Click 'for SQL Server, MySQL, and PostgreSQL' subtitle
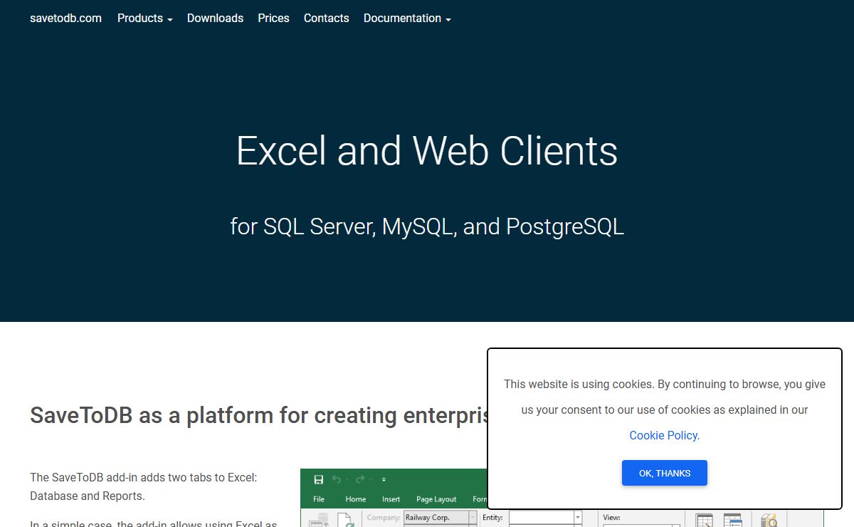 tap(427, 226)
